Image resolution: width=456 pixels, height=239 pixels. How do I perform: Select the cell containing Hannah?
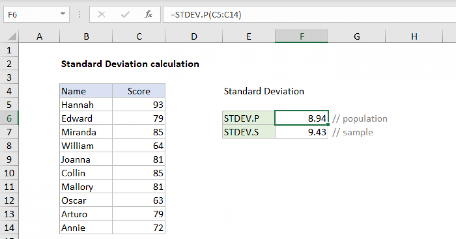pos(86,105)
